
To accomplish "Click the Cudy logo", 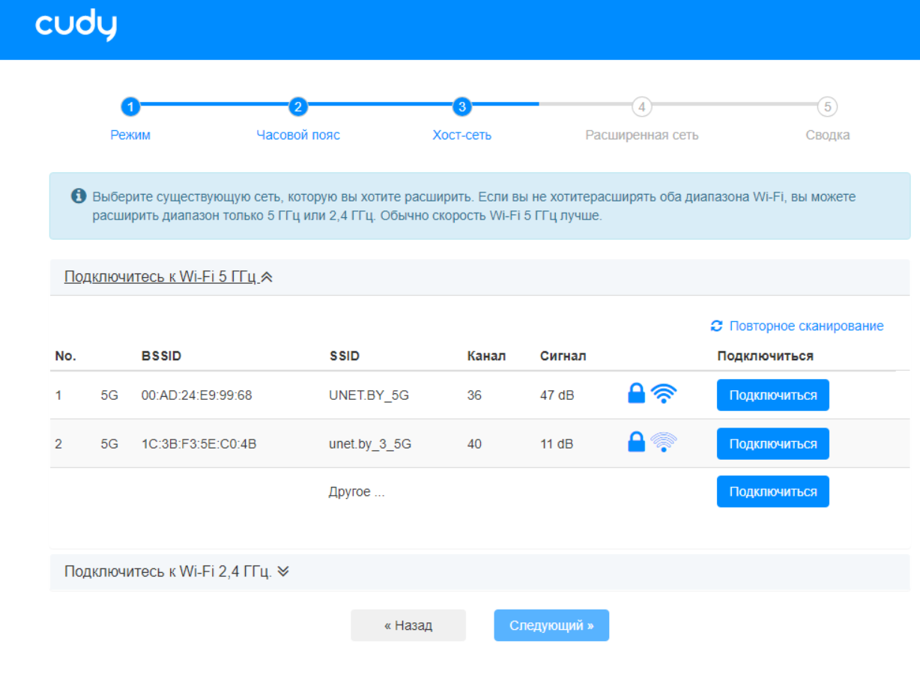I will tap(76, 25).
